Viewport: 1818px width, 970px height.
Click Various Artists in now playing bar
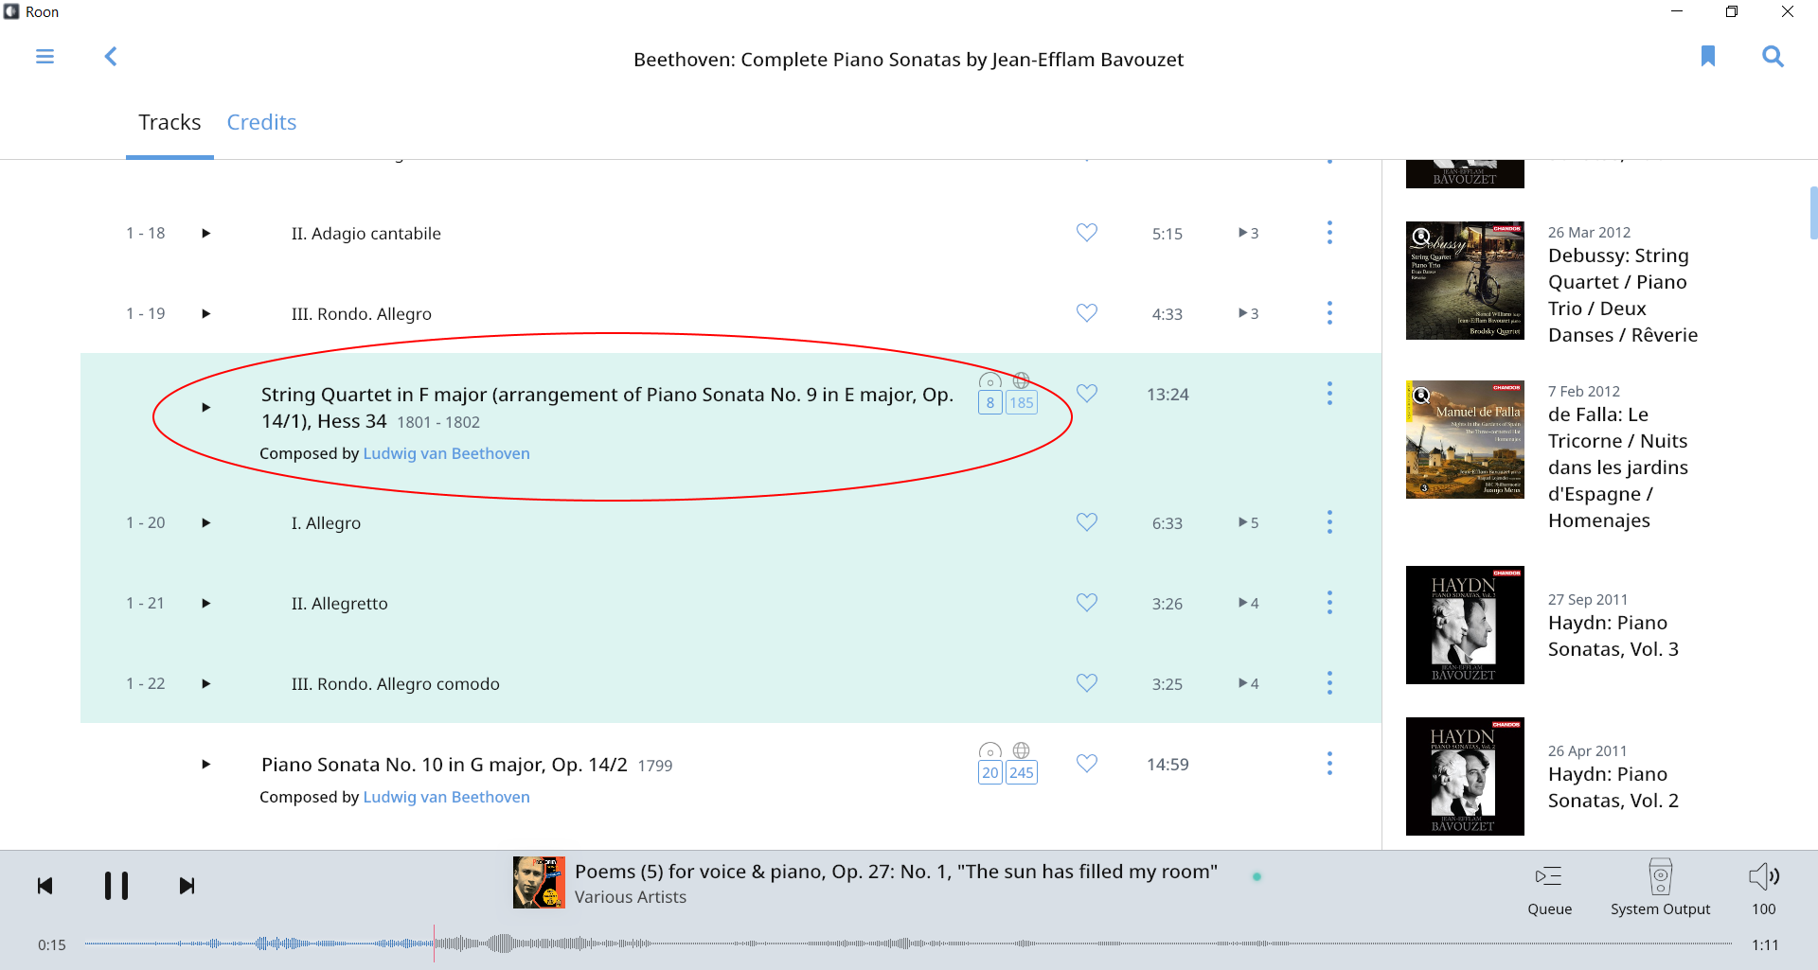point(631,897)
